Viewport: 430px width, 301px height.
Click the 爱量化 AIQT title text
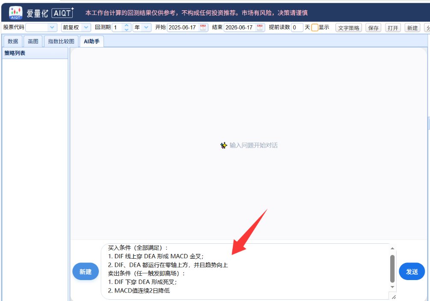50,13
